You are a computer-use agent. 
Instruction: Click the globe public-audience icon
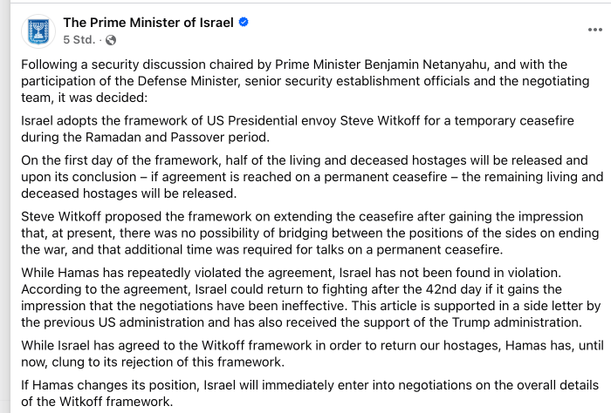[111, 40]
